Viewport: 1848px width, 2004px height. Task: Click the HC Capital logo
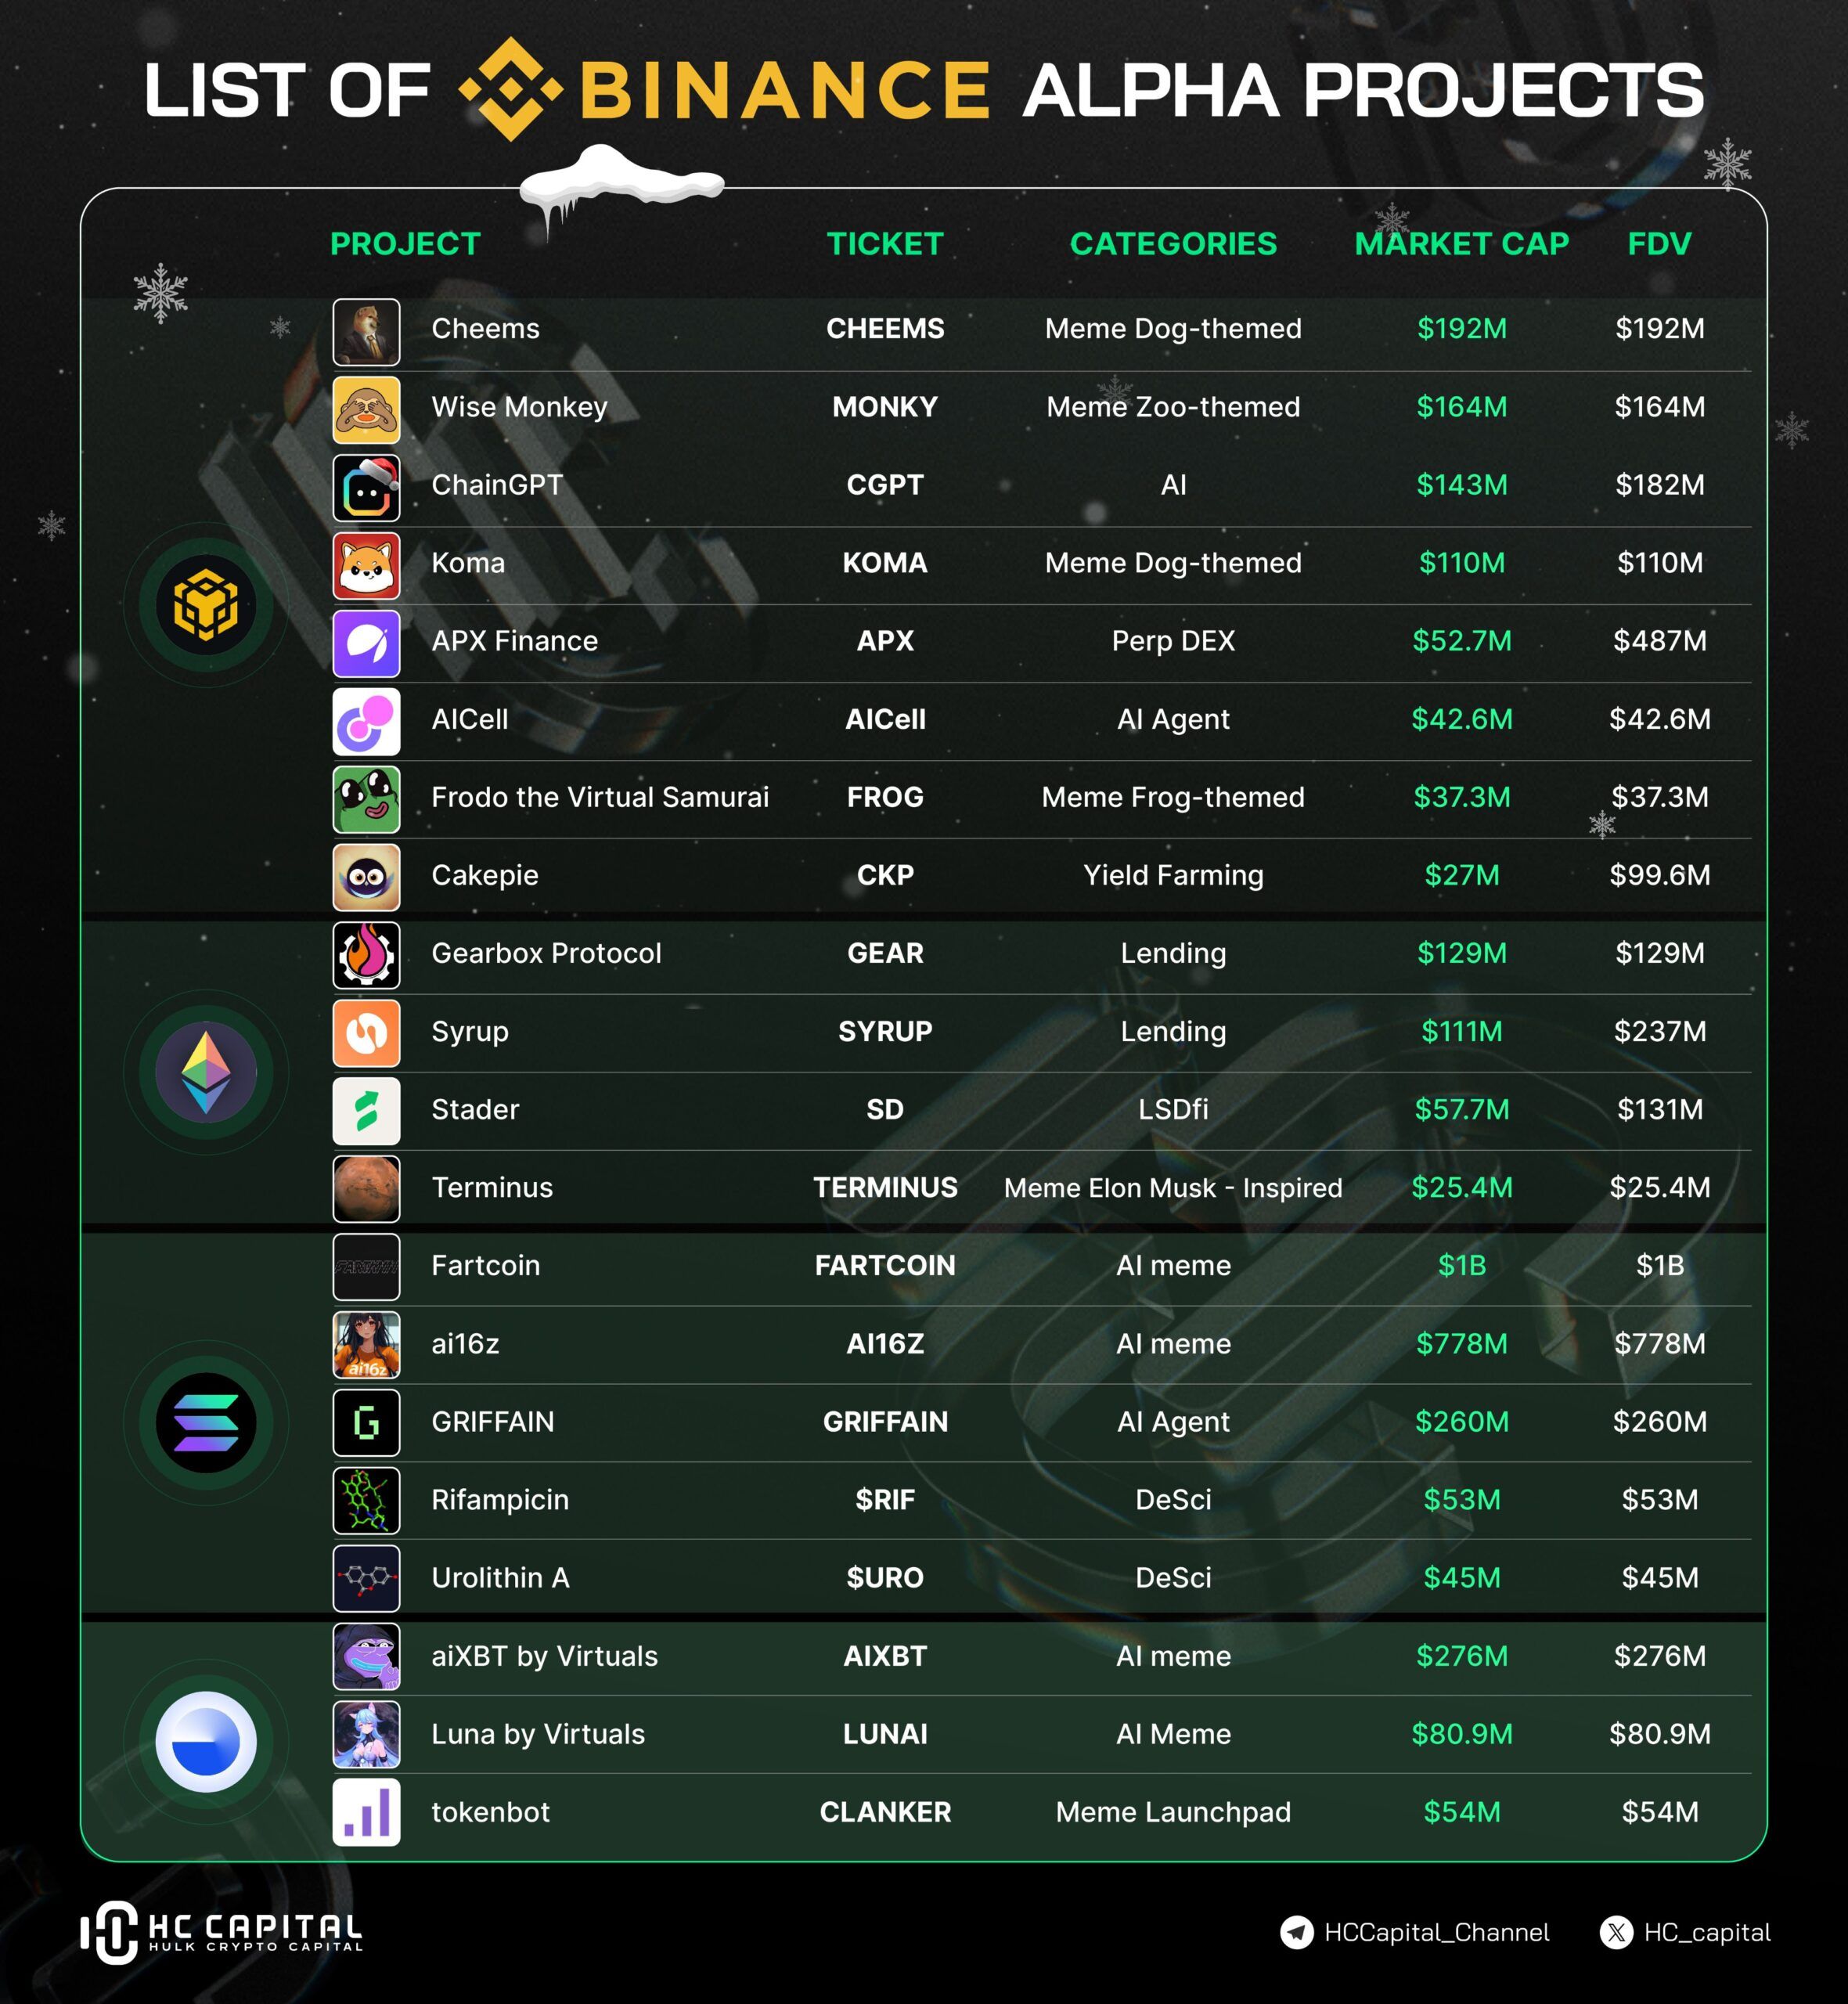[x=221, y=1932]
